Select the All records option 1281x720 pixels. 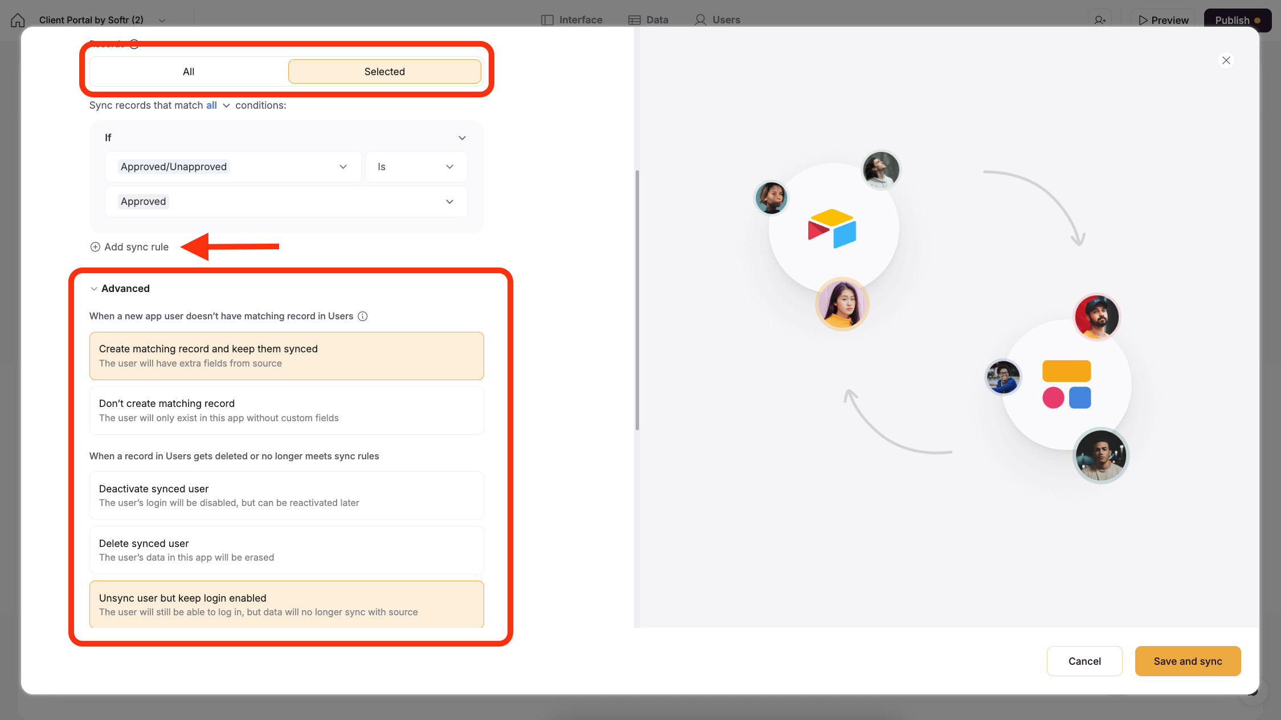click(189, 72)
